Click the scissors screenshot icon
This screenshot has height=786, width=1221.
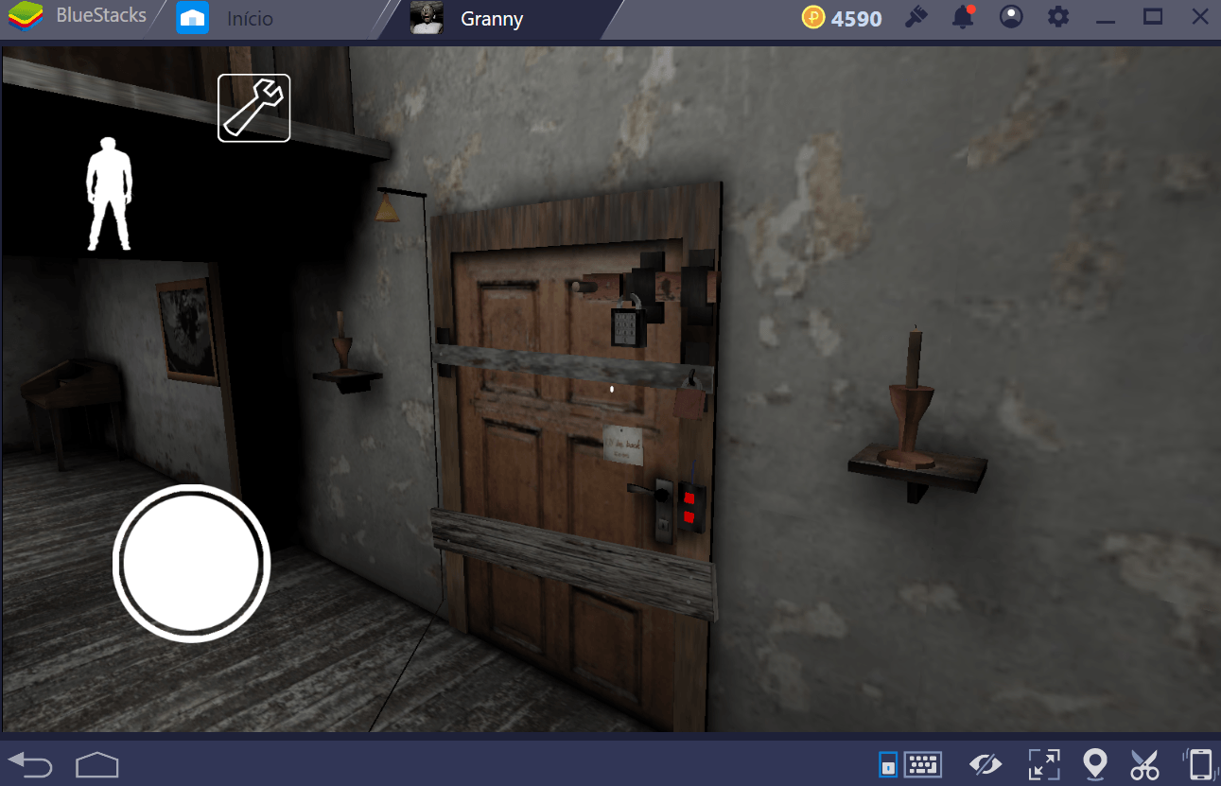pyautogui.click(x=1145, y=764)
